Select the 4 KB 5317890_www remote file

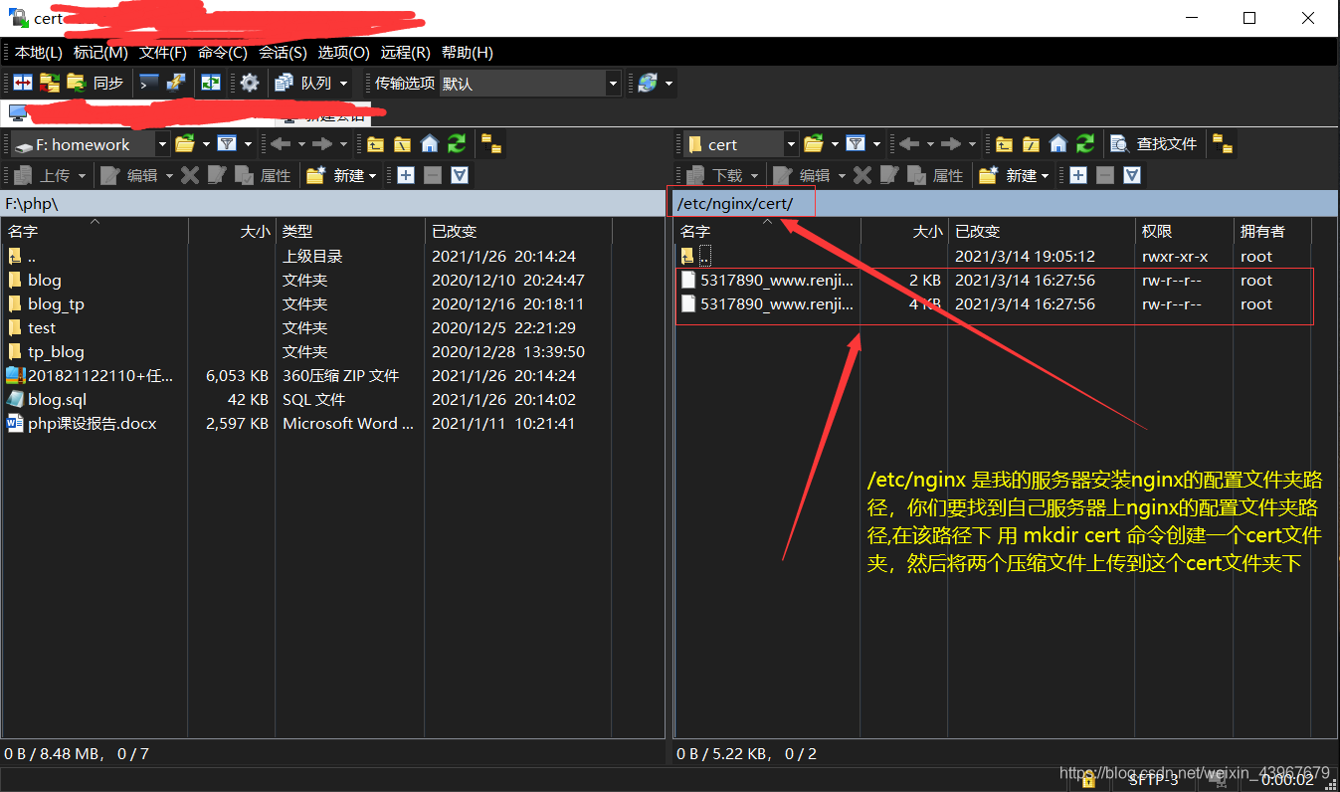coord(776,303)
